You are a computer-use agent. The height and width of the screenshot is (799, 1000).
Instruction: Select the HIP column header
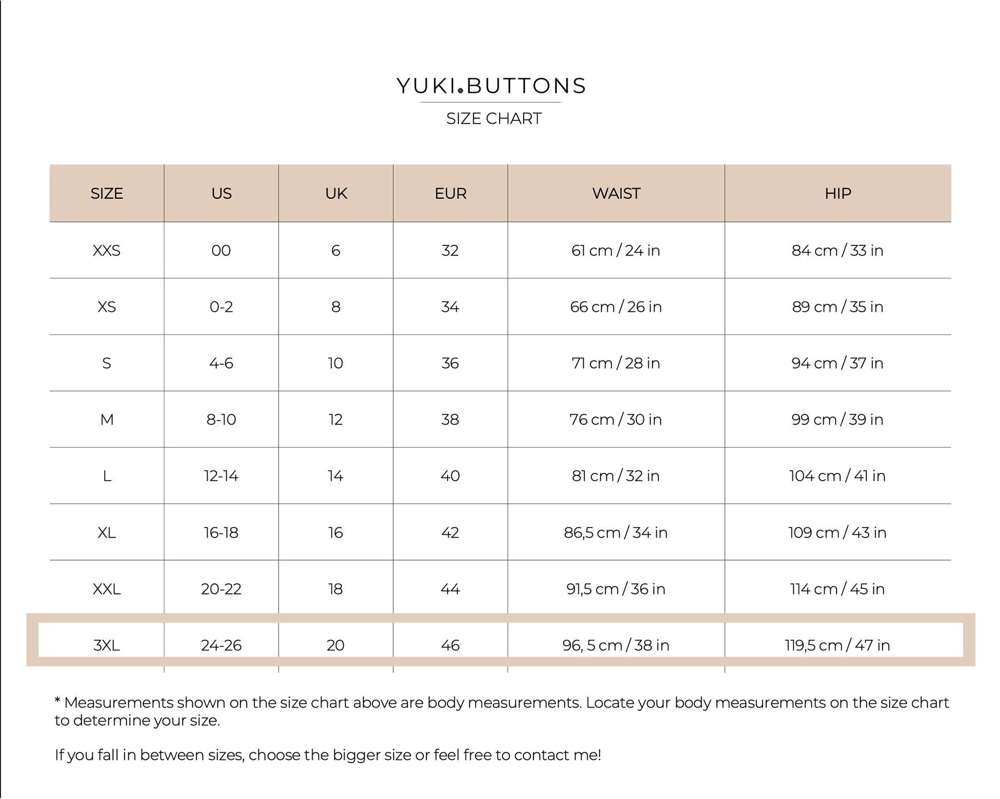pyautogui.click(x=838, y=194)
